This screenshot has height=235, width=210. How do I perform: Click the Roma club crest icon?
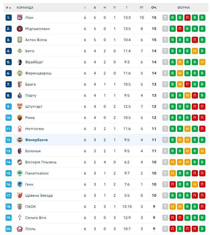click(20, 118)
